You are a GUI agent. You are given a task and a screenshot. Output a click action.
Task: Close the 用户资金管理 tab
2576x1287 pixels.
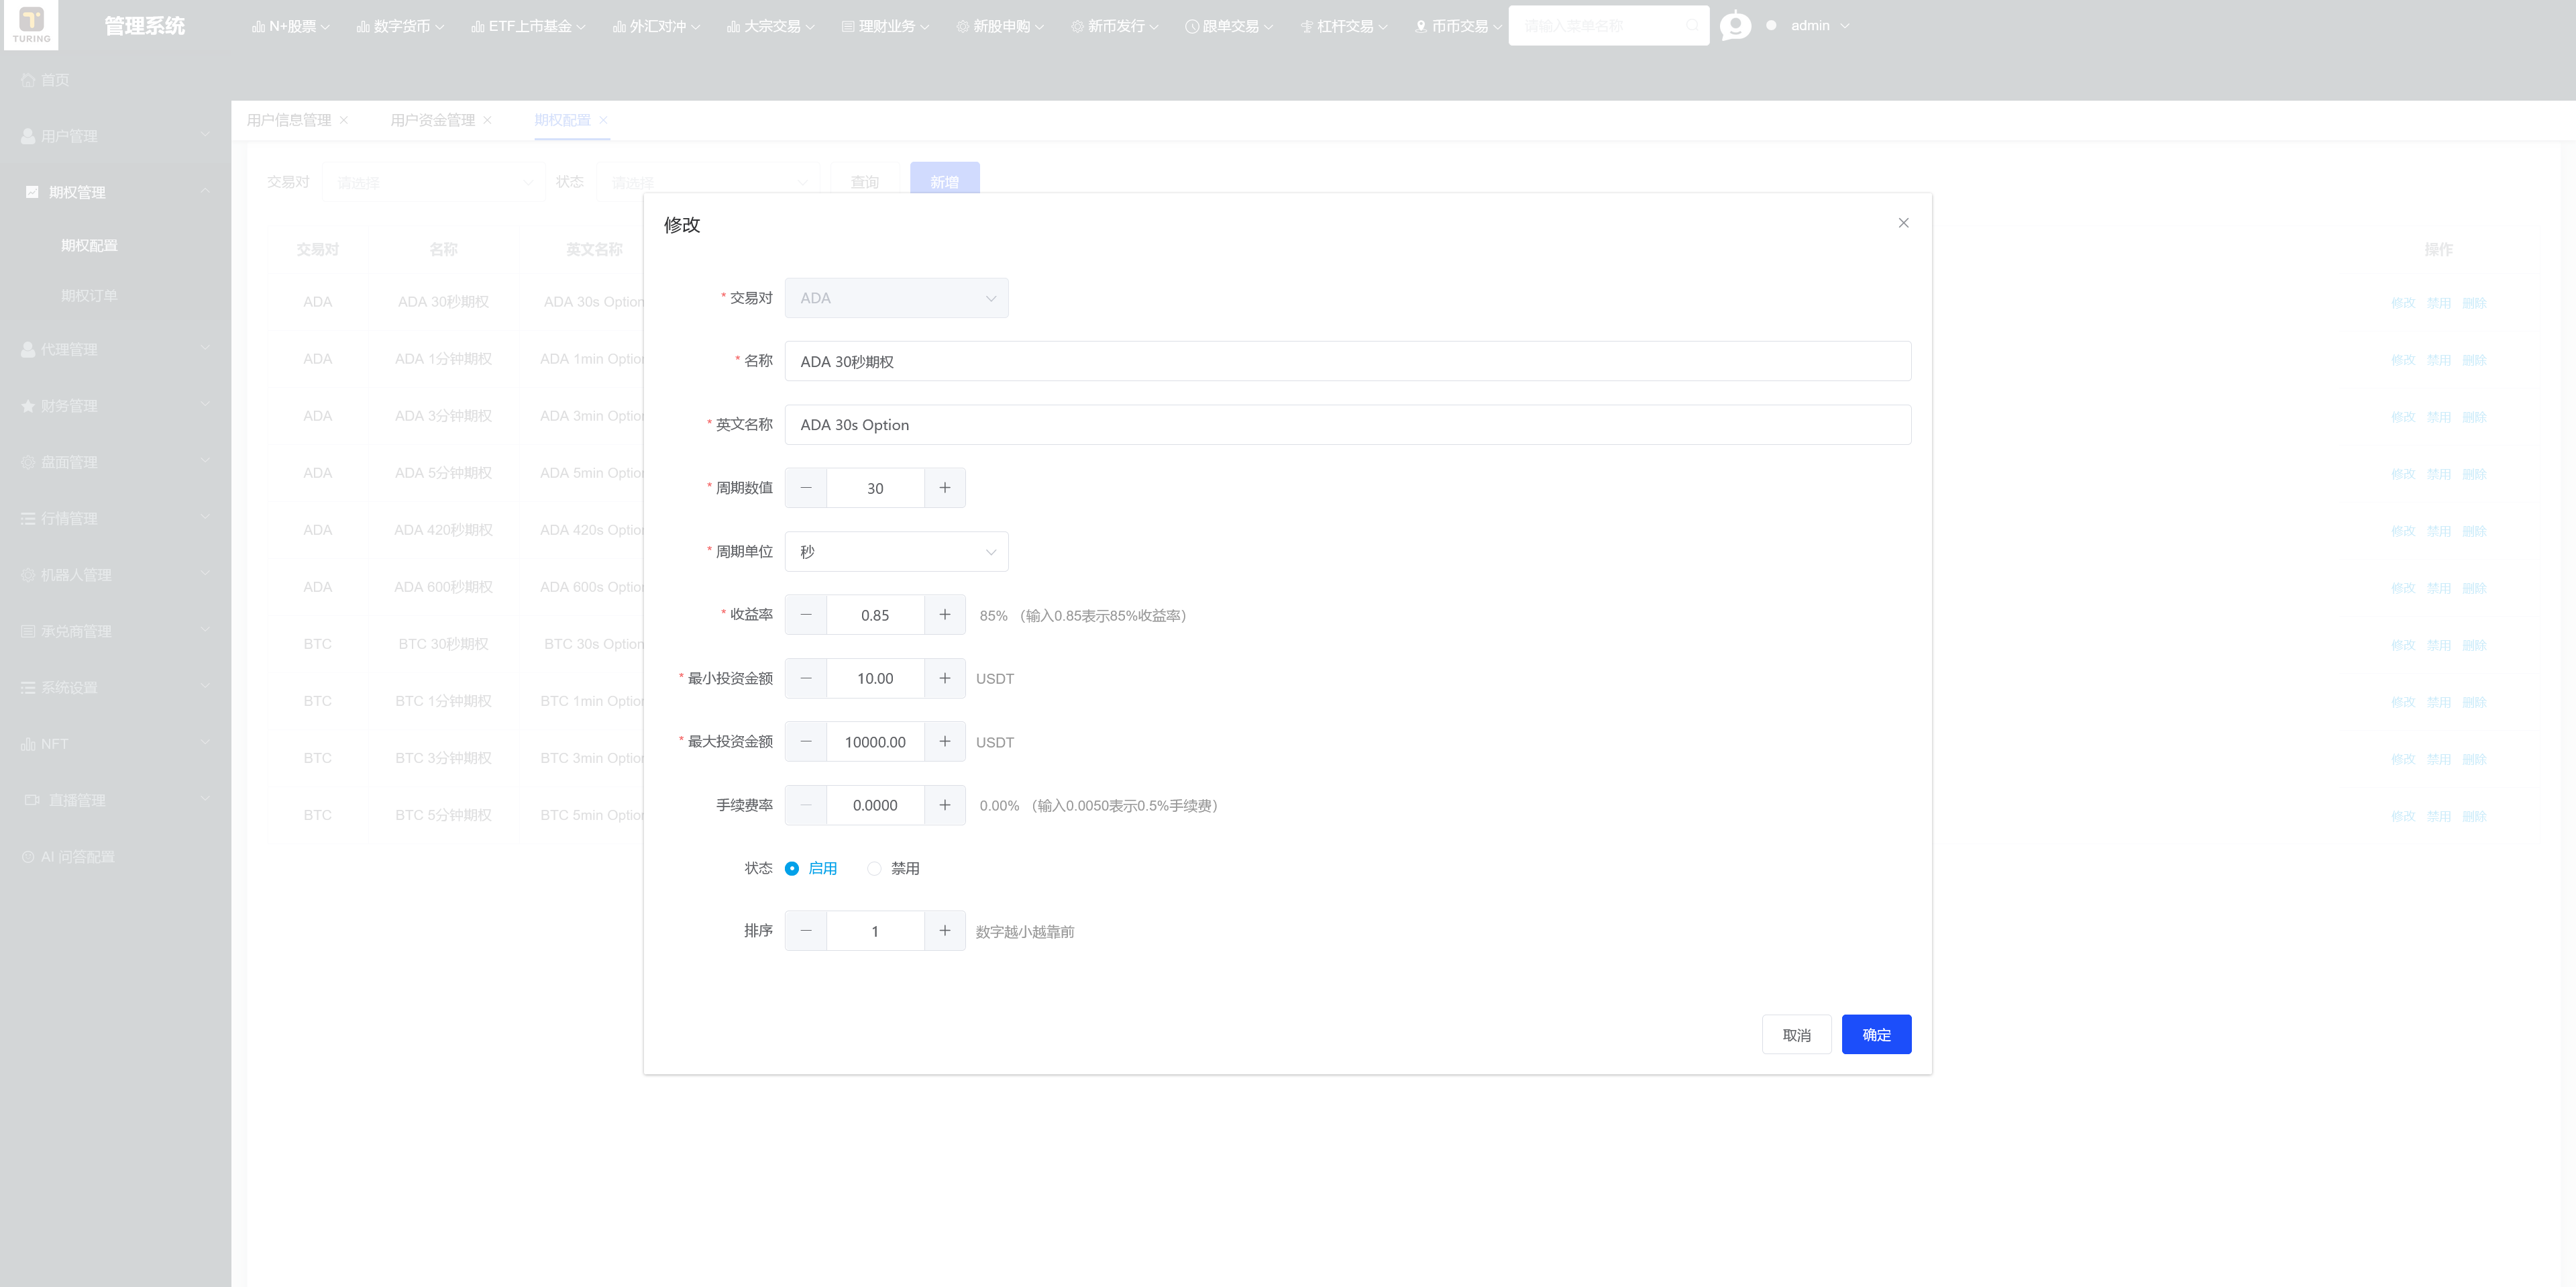[487, 120]
